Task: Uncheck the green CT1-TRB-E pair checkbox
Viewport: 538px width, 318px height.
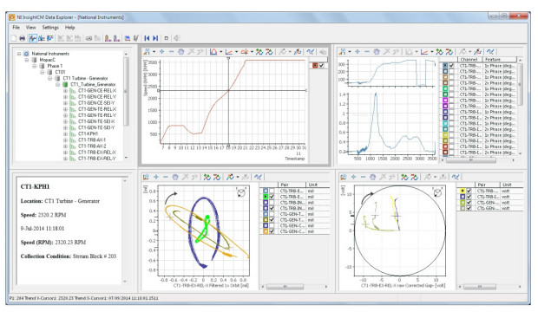Action: (x=272, y=197)
